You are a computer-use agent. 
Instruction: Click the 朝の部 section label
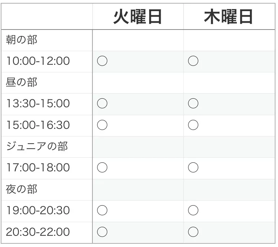coord(22,40)
